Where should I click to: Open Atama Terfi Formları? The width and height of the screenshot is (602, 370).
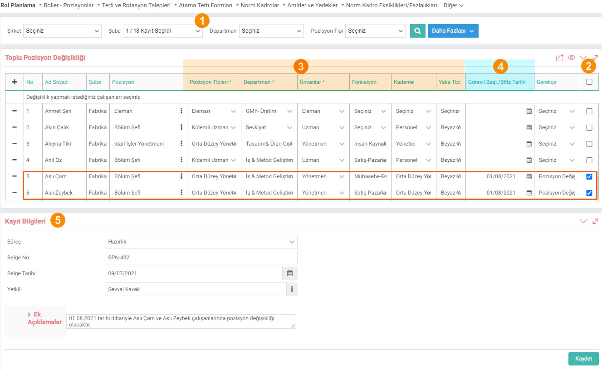tap(206, 5)
